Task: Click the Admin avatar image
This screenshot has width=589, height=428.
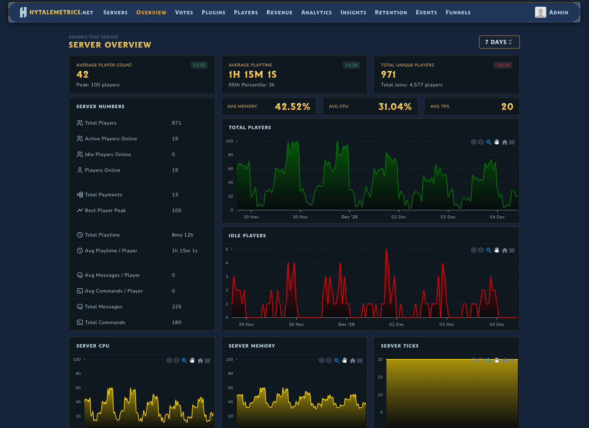Action: tap(540, 12)
